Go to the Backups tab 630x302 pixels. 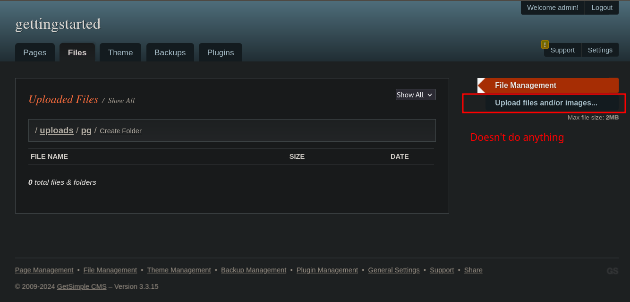coord(170,52)
